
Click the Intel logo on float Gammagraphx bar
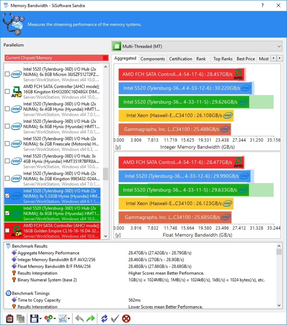pos(226,217)
